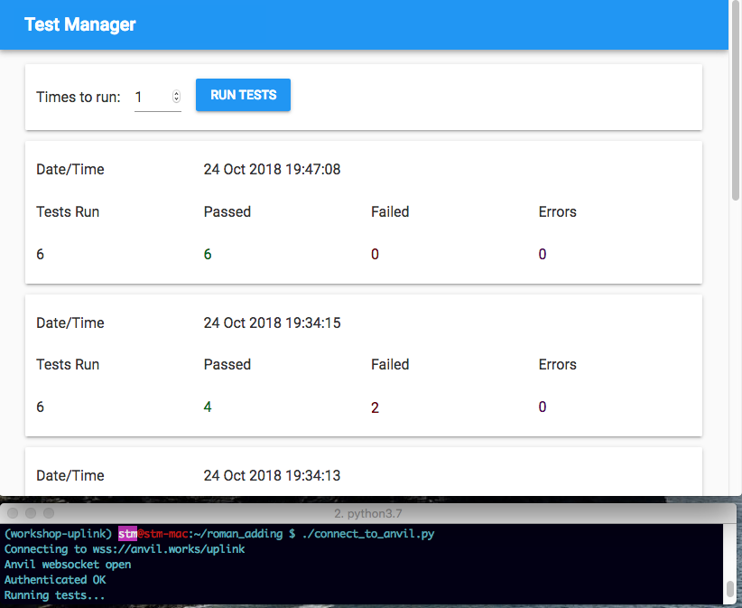Select the 19:47:08 test run timestamp
The image size is (742, 608).
click(x=272, y=169)
